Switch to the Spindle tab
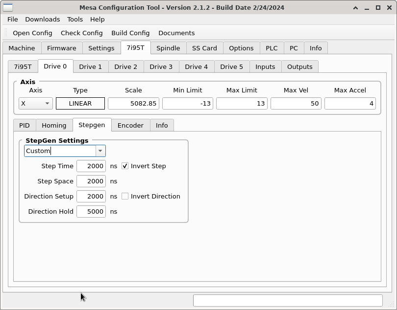The width and height of the screenshot is (397, 310). [168, 48]
